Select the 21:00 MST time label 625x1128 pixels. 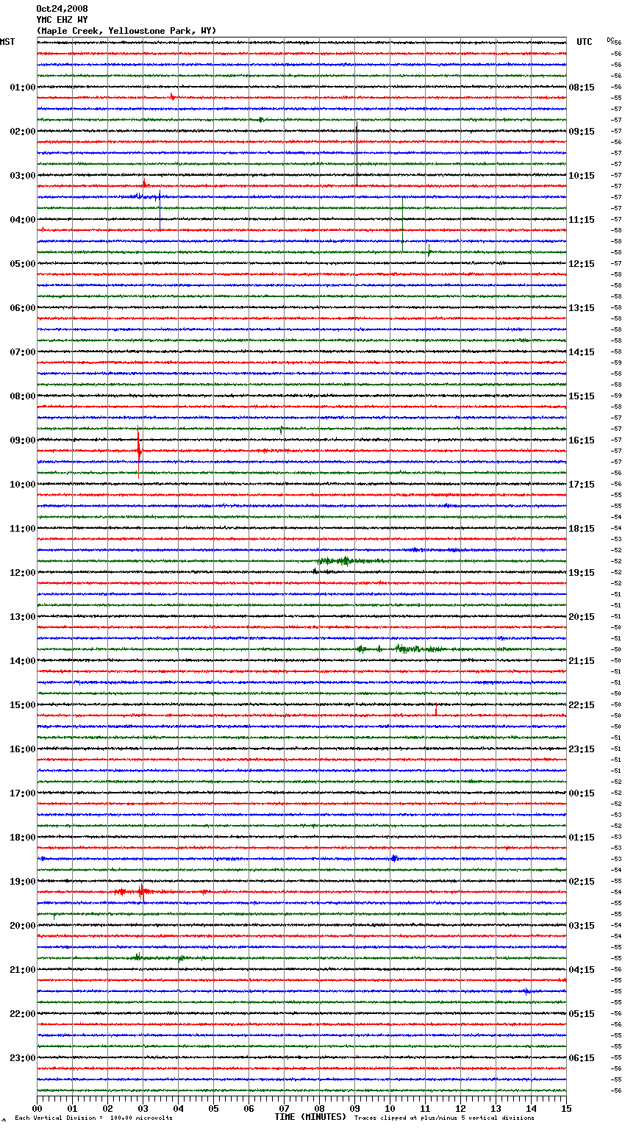[x=23, y=970]
